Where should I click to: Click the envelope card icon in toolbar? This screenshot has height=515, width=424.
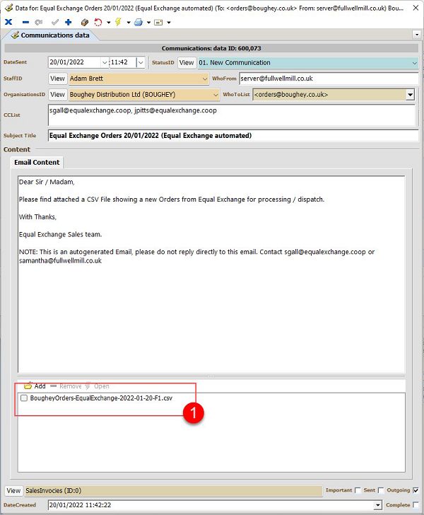point(158,23)
